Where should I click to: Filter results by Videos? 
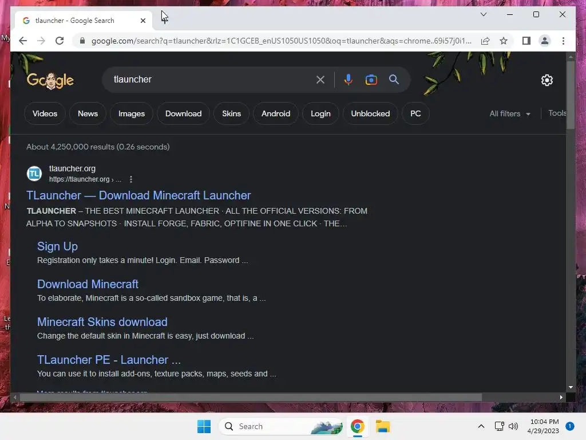[x=45, y=114]
